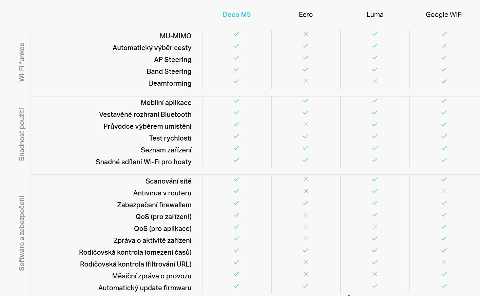Click Eero checkmark for Zabezpečení firewallem
Image resolution: width=480 pixels, height=296 pixels.
[306, 203]
